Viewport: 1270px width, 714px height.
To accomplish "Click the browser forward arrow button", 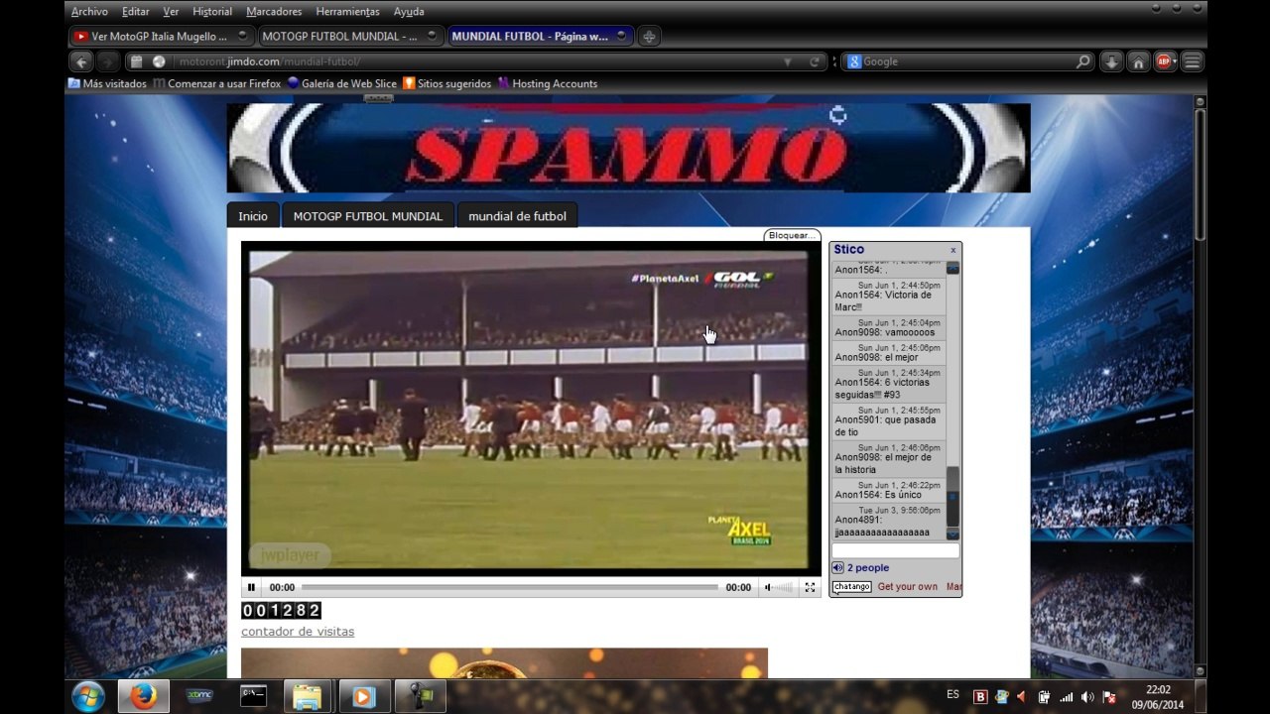I will tap(107, 61).
